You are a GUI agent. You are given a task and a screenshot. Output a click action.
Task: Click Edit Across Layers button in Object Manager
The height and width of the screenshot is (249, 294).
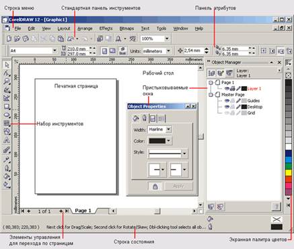221,73
